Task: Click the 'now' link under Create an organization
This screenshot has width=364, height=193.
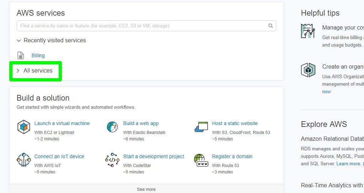Action: [x=326, y=91]
